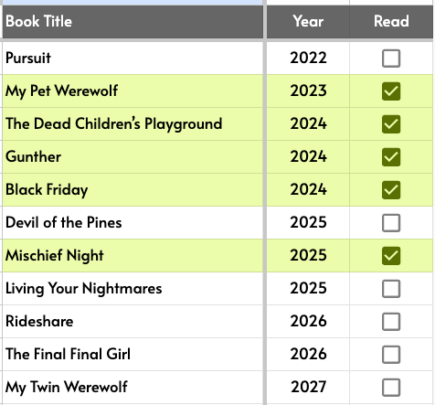The width and height of the screenshot is (435, 405).
Task: Select the Mischief Night title cell
Action: pyautogui.click(x=133, y=255)
